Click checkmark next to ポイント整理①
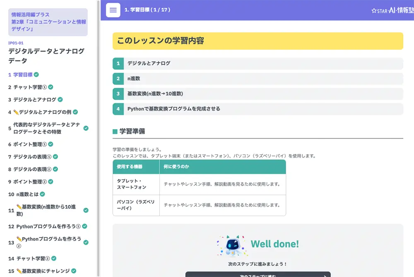414x277 pixels. [51, 144]
